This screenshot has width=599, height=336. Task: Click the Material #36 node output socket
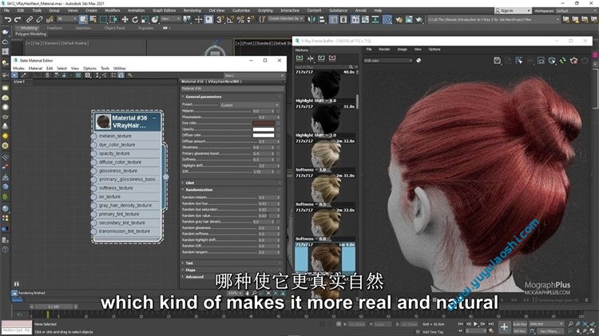(166, 177)
